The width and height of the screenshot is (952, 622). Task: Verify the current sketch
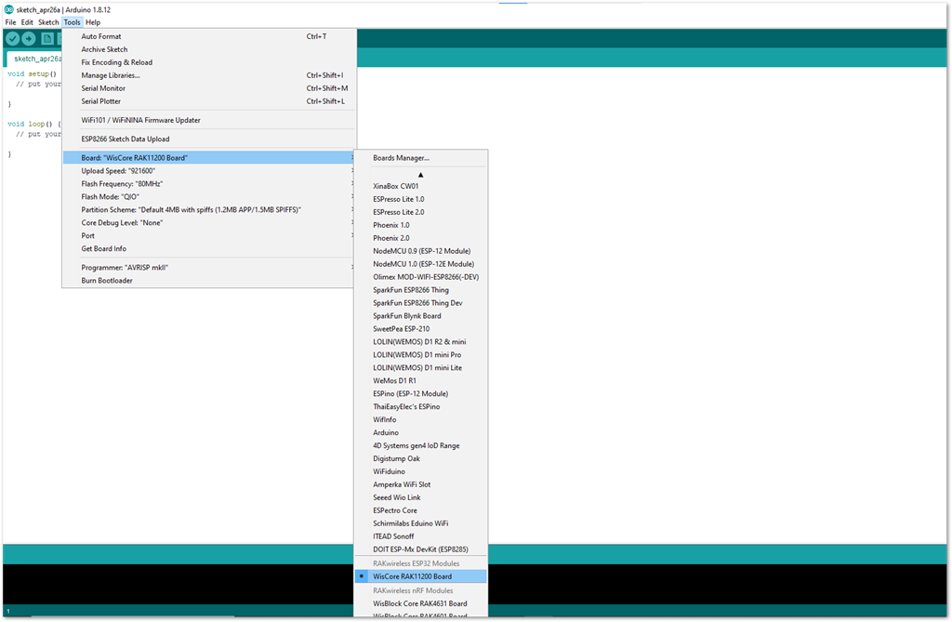click(x=12, y=39)
